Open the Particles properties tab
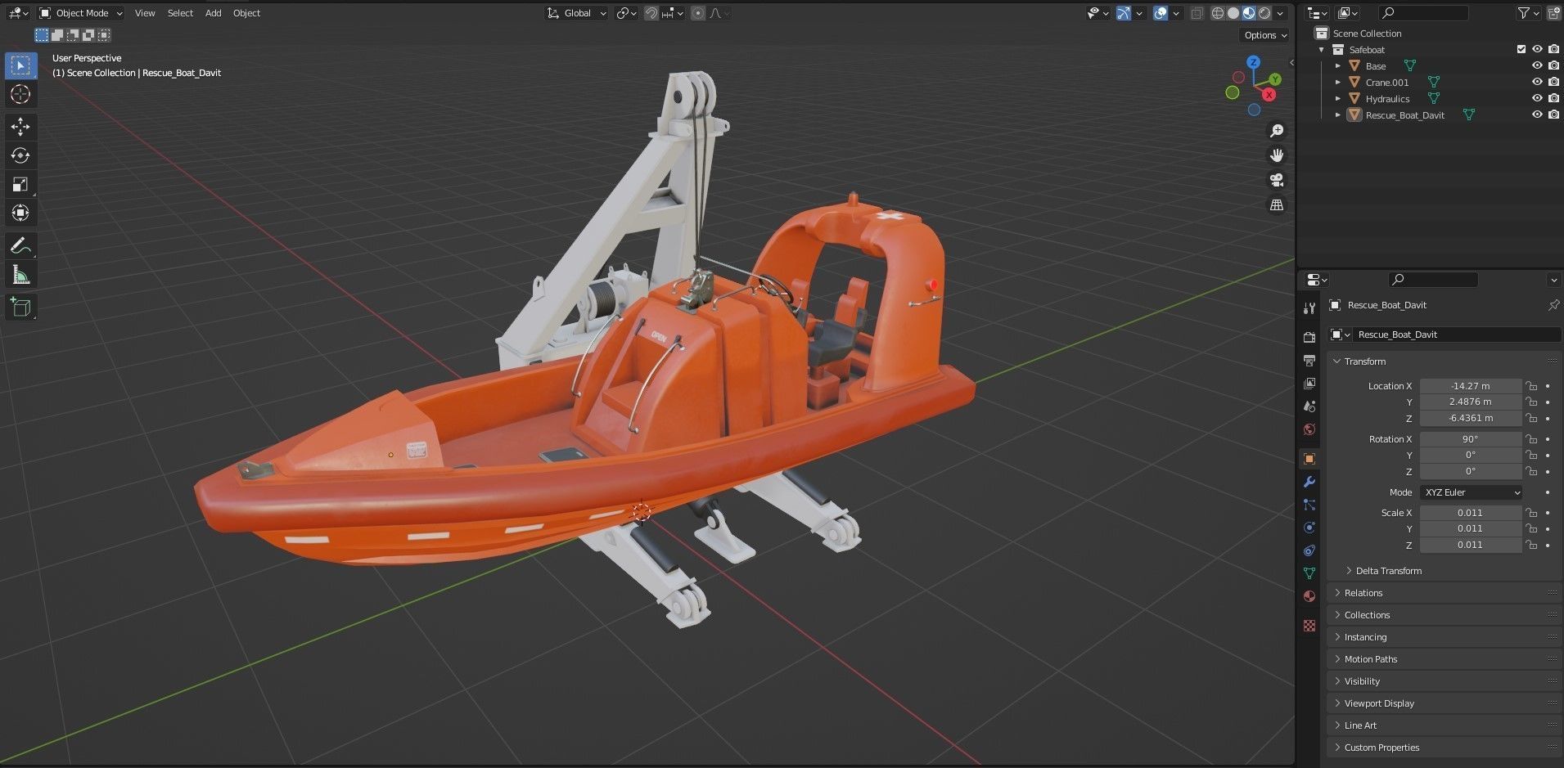This screenshot has height=768, width=1564. (1309, 505)
